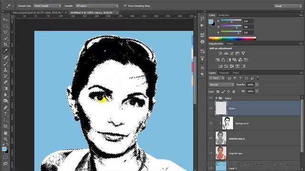Toggle layer filtering switch on or off

tap(258, 78)
